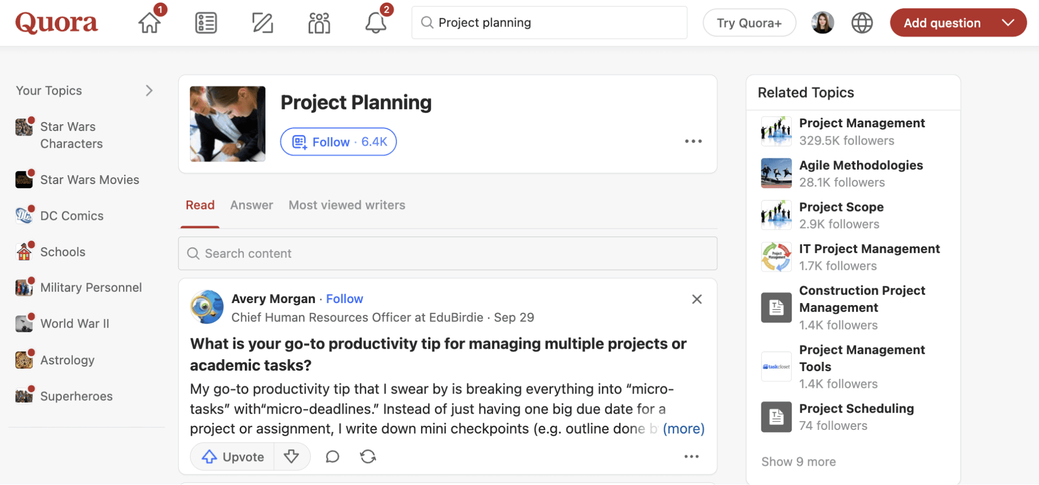
Task: Open the Following list icon
Action: click(206, 23)
